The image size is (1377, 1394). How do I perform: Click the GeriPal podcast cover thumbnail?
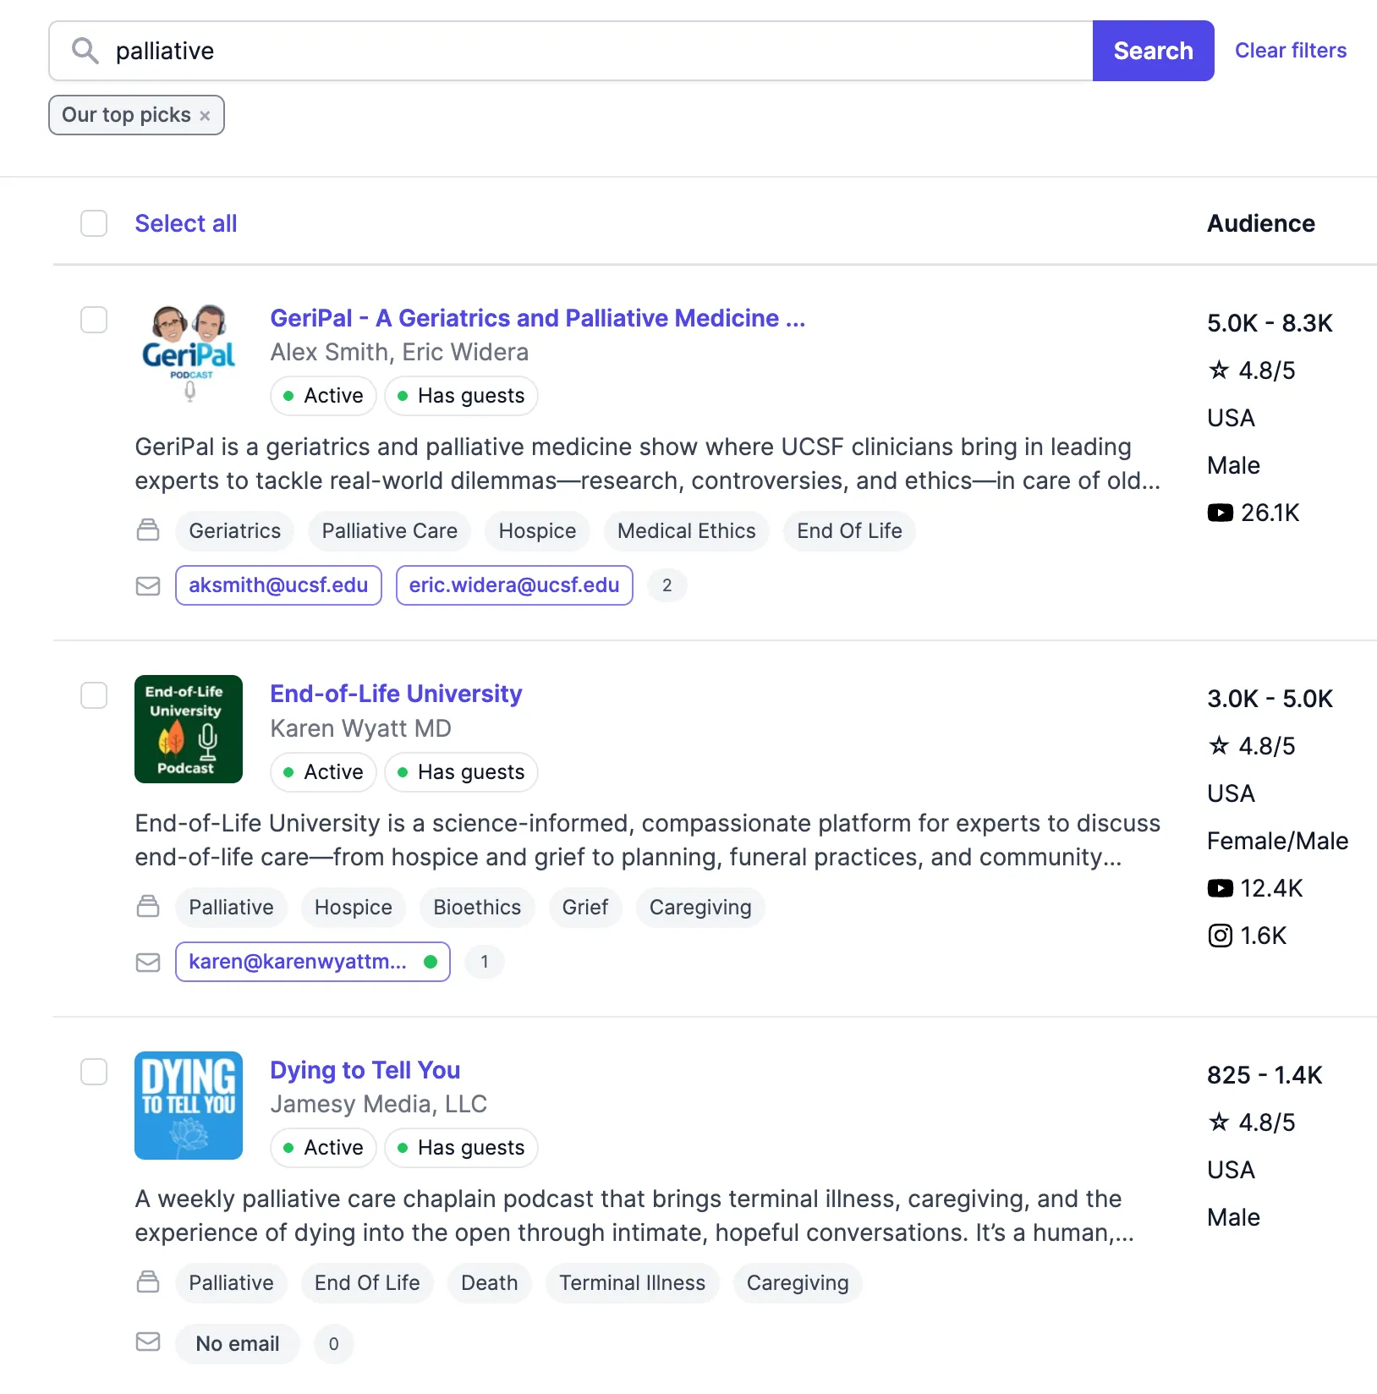tap(189, 354)
